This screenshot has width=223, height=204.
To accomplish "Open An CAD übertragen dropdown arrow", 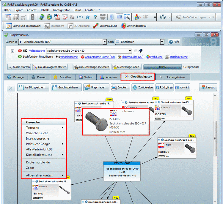I will [x=210, y=17].
